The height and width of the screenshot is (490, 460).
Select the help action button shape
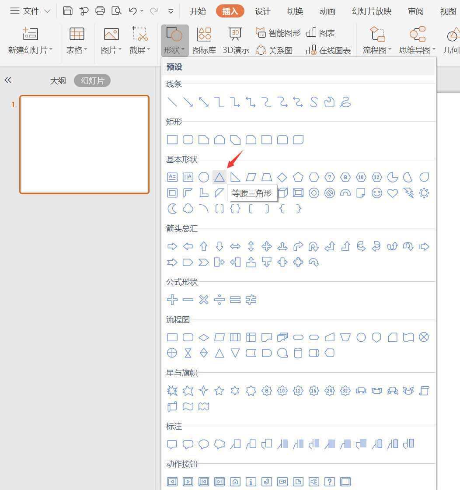click(329, 482)
